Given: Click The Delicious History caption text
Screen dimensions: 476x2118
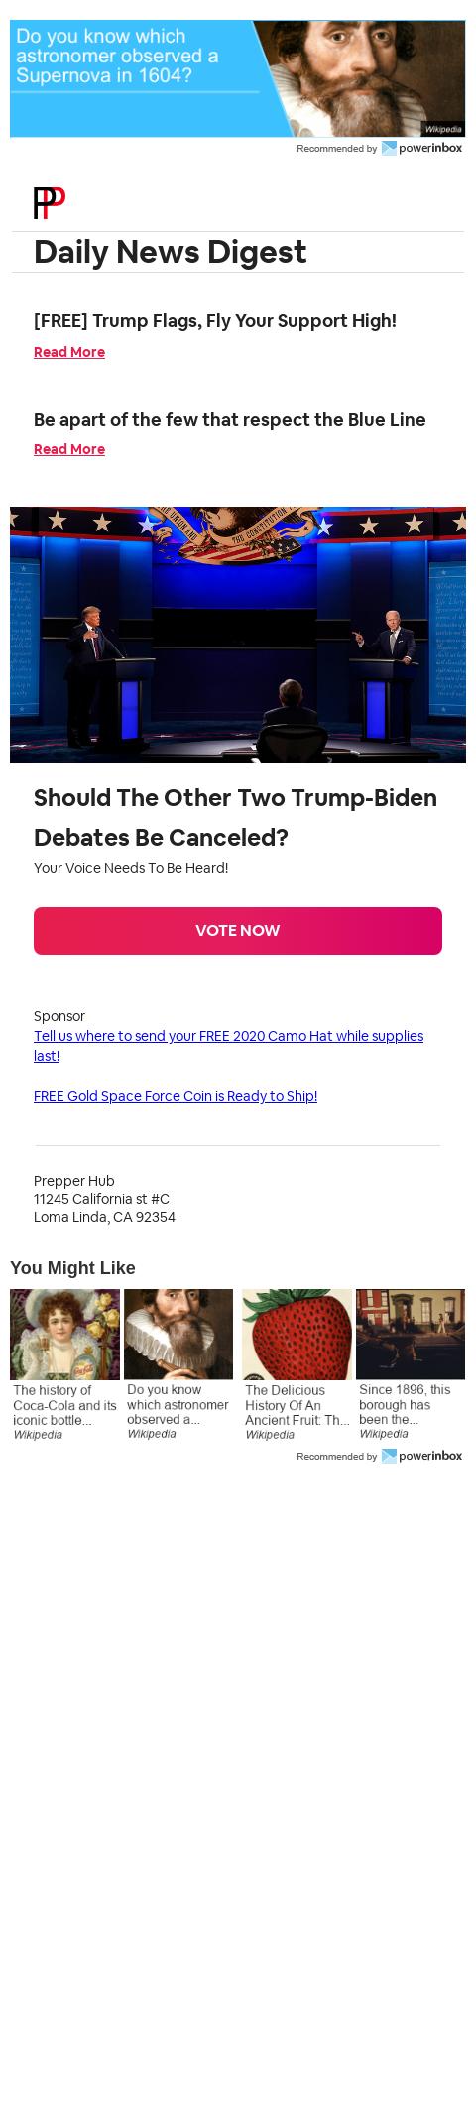Looking at the screenshot, I should [x=297, y=1405].
